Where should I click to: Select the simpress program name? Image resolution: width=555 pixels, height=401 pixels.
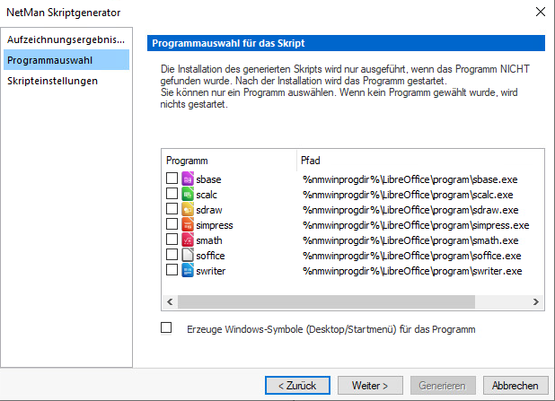[x=215, y=225]
